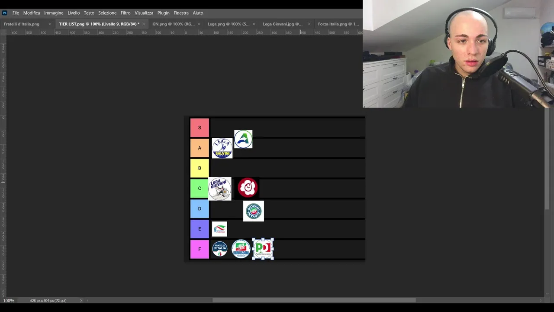Open the Immagine menu
The width and height of the screenshot is (554, 312).
54,13
